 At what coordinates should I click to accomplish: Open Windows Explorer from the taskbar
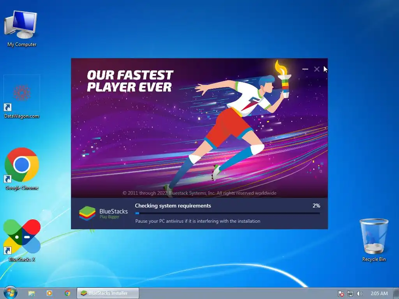31,293
